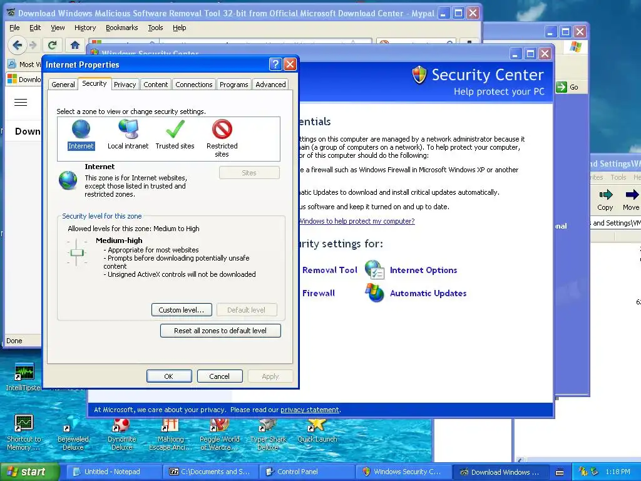
Task: Click the Most Visited bookmark in Mypal
Action: pos(24,65)
